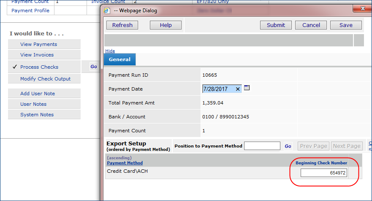The image size is (372, 201).
Task: Click the Beginning Check Number field
Action: 323,173
